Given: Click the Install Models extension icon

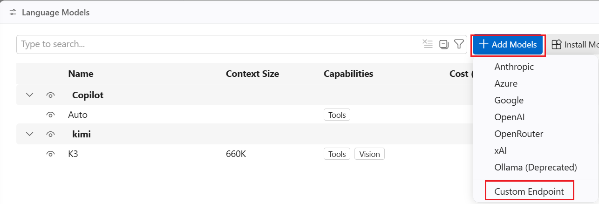Looking at the screenshot, I should pyautogui.click(x=557, y=44).
